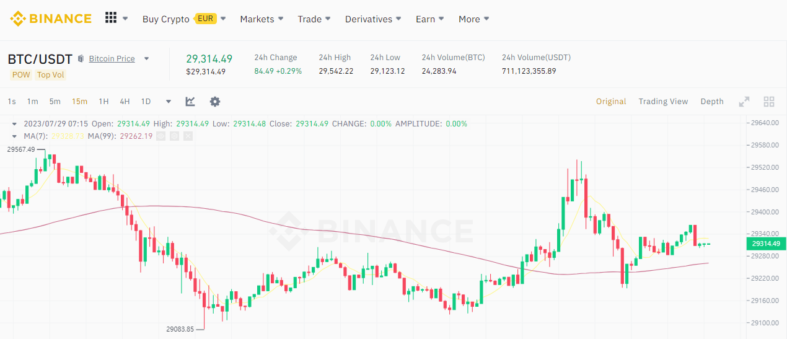The width and height of the screenshot is (787, 339).
Task: Open the More menu
Action: pyautogui.click(x=469, y=19)
